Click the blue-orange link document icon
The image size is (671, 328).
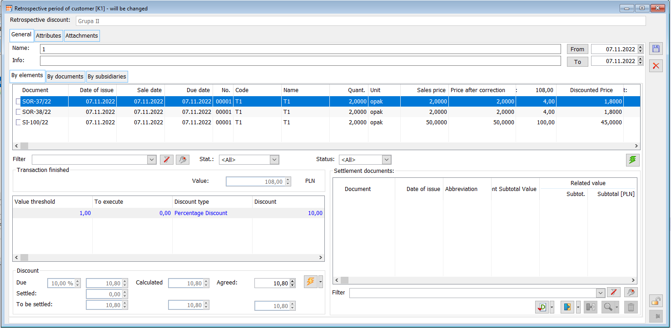click(567, 307)
